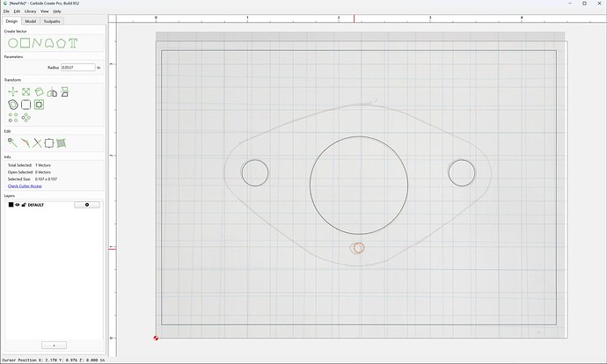Click the Offset Vectors tool
Viewport: 607px width, 364px height.
13,105
